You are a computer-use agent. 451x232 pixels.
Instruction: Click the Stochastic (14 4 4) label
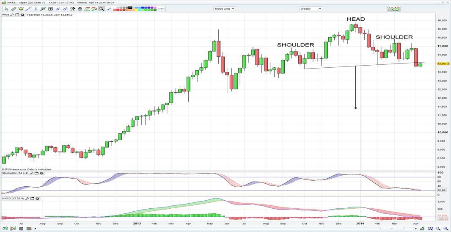16,173
